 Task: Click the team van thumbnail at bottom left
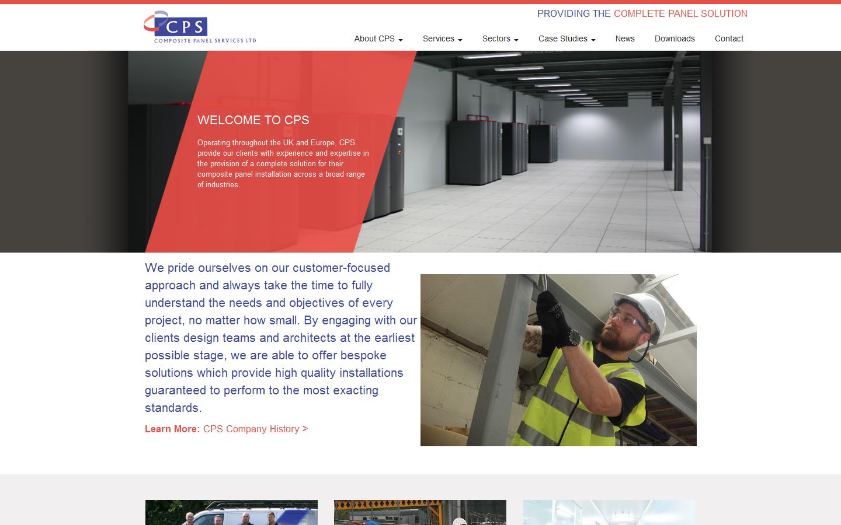coord(231,512)
